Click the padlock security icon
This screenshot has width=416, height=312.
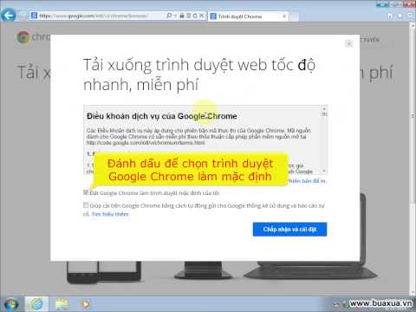[182, 16]
